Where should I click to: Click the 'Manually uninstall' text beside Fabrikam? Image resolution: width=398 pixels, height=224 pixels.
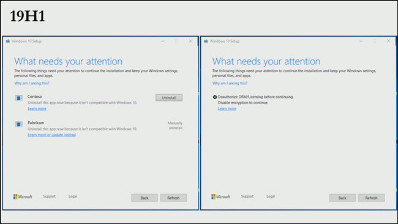coord(175,125)
